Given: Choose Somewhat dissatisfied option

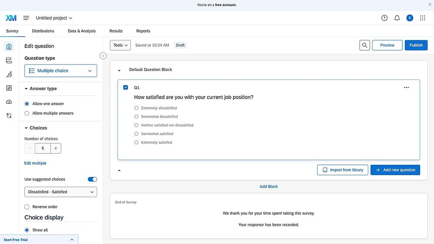Looking at the screenshot, I should click(136, 116).
